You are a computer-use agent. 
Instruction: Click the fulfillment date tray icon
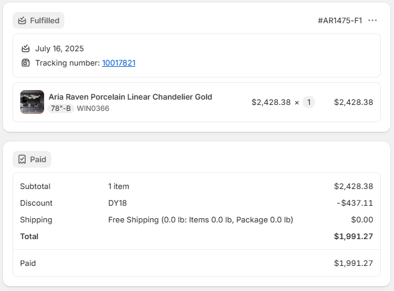(x=26, y=49)
